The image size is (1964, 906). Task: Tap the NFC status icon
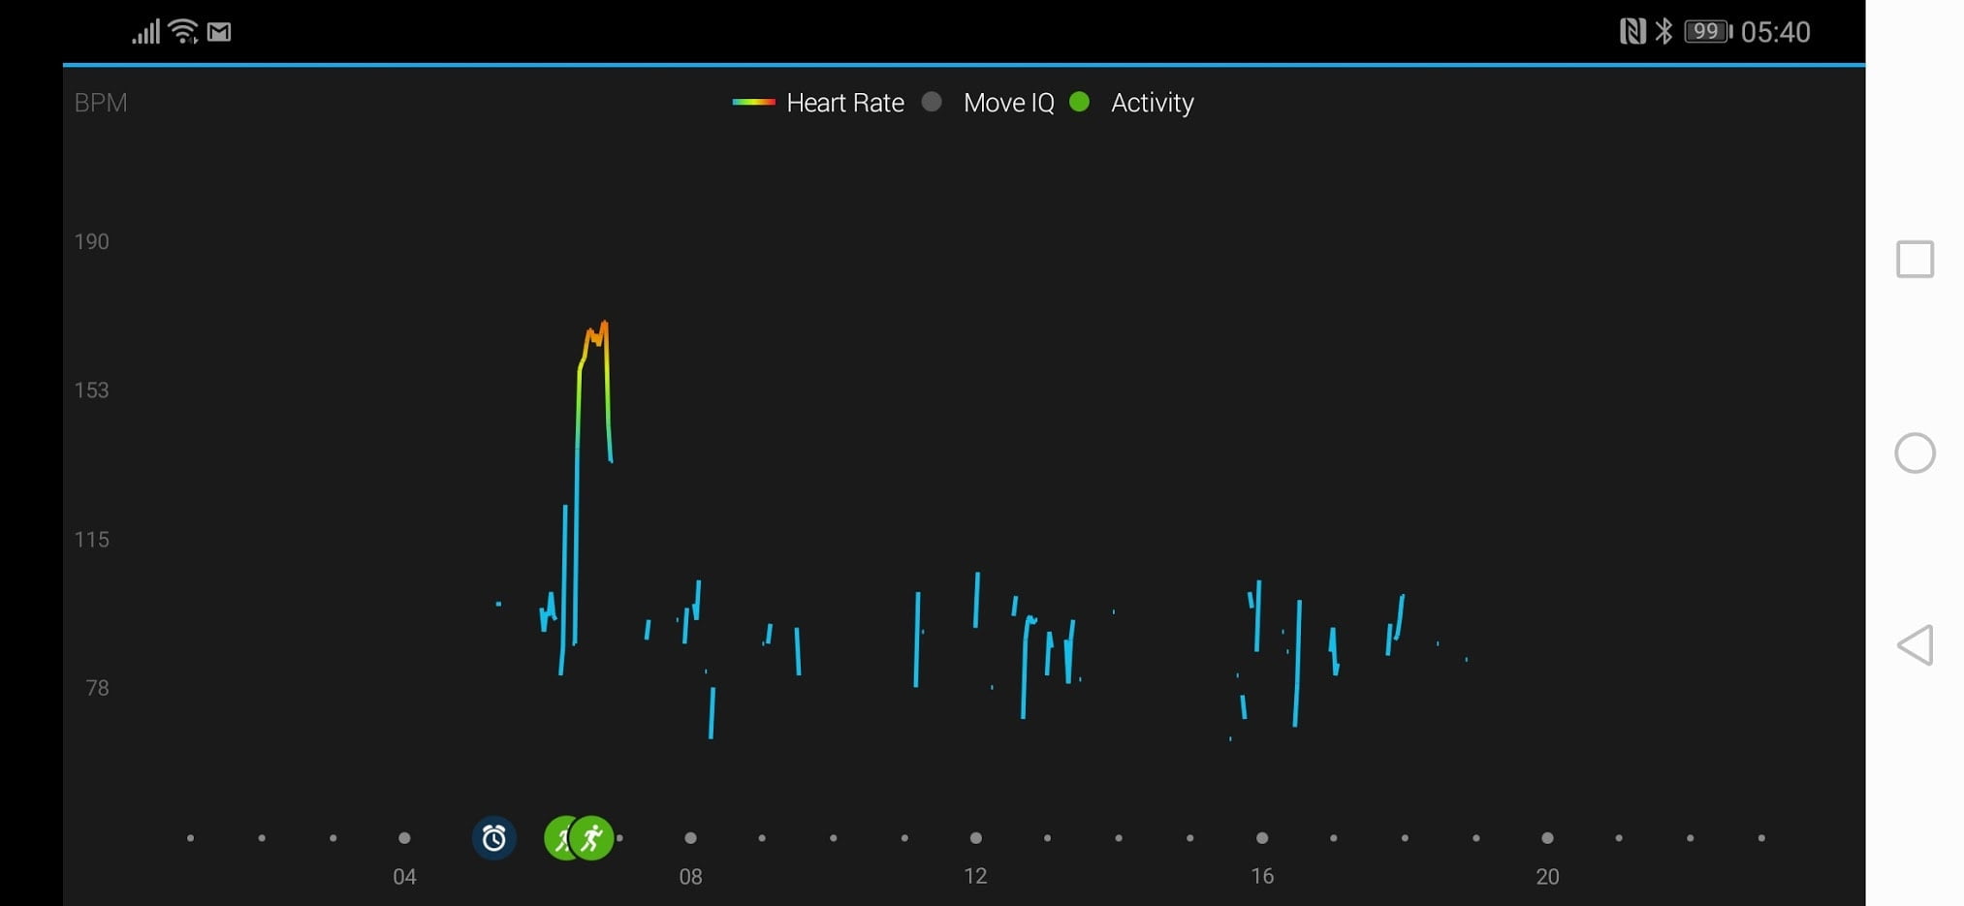coord(1632,31)
